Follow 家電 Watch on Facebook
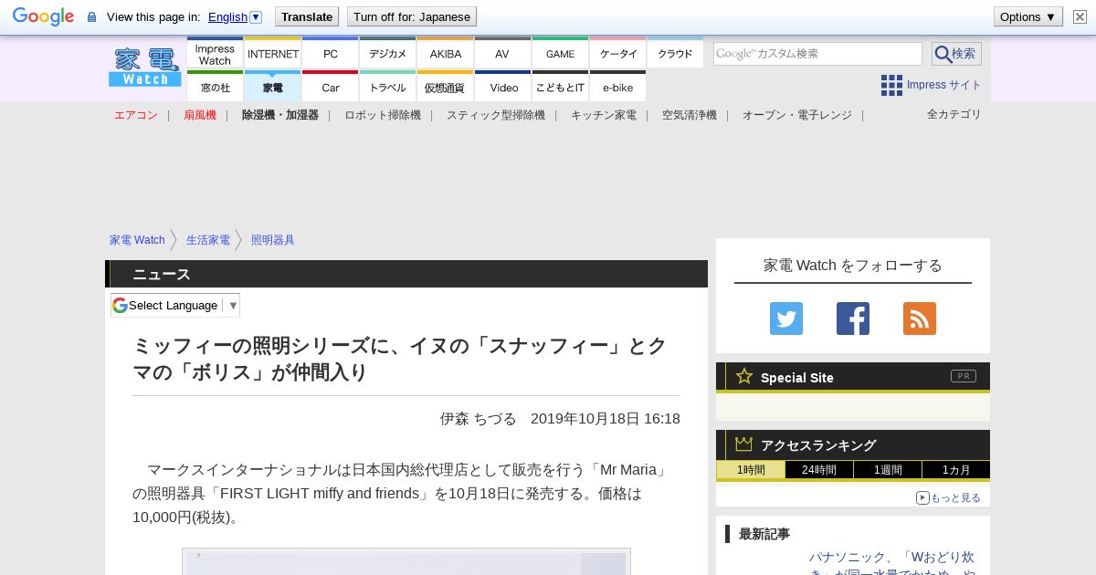 (853, 319)
